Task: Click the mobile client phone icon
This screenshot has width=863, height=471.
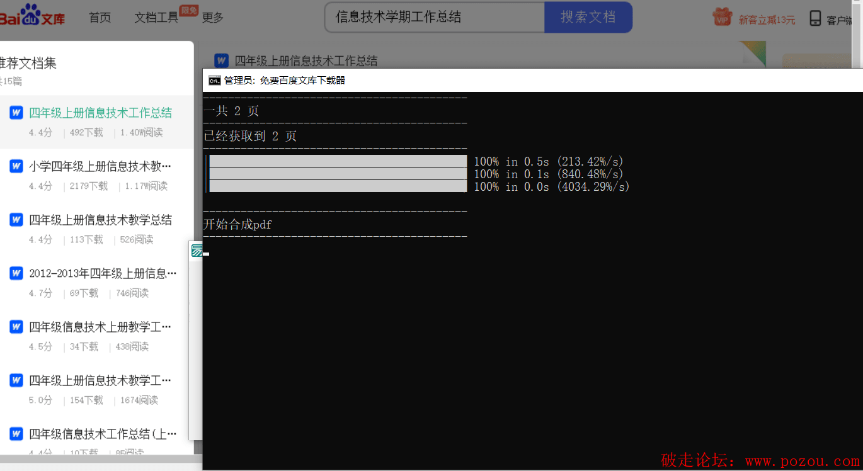Action: click(816, 18)
